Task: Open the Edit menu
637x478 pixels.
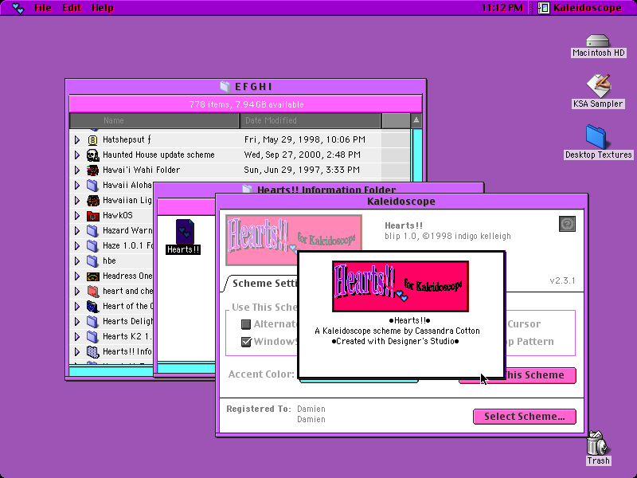Action: pos(72,8)
